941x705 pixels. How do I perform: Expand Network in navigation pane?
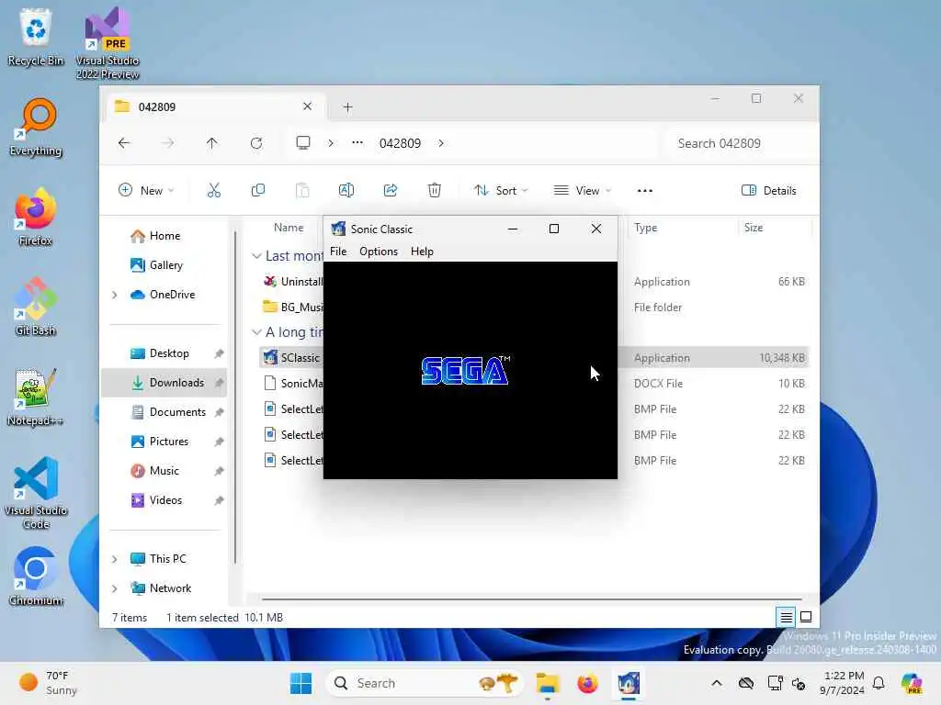(x=115, y=588)
